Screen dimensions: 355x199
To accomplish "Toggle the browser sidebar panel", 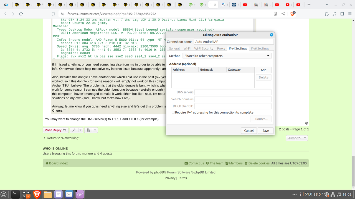I will [342, 14].
